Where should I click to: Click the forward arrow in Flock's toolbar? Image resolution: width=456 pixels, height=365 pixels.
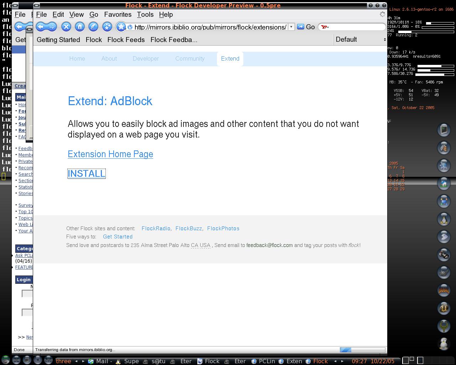(x=52, y=27)
